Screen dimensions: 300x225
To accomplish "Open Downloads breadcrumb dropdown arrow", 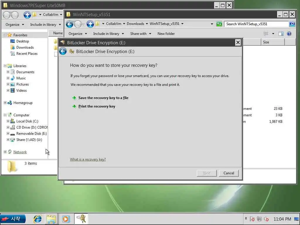I will [x=147, y=24].
